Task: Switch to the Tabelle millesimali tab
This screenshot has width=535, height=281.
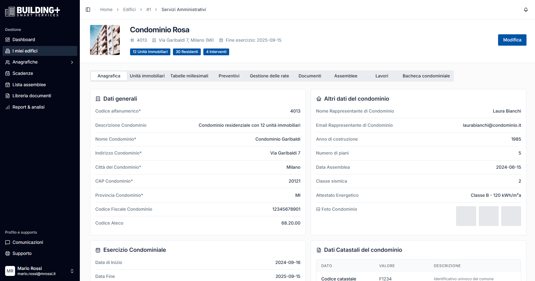Action: (189, 76)
